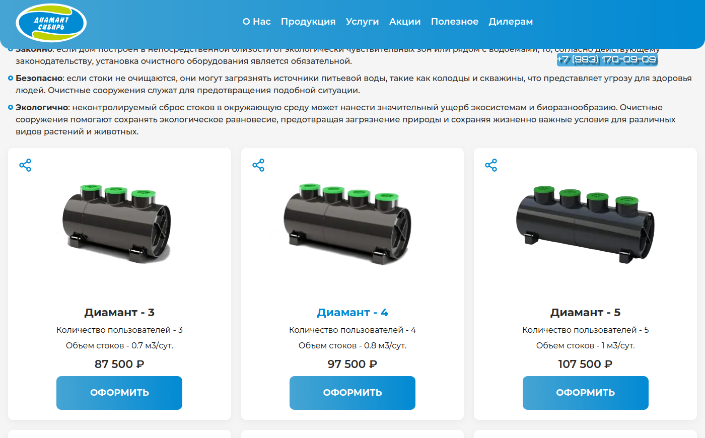Open the Продукция menu
Image resolution: width=705 pixels, height=438 pixels.
click(308, 22)
